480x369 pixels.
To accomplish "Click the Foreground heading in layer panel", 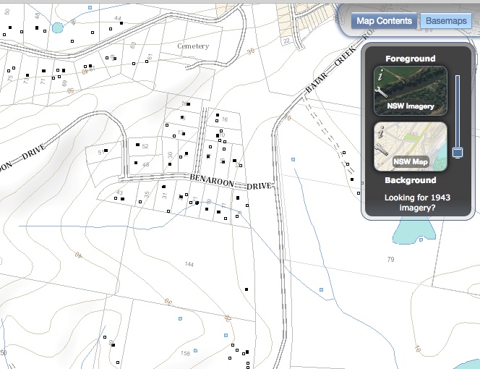I will [410, 58].
